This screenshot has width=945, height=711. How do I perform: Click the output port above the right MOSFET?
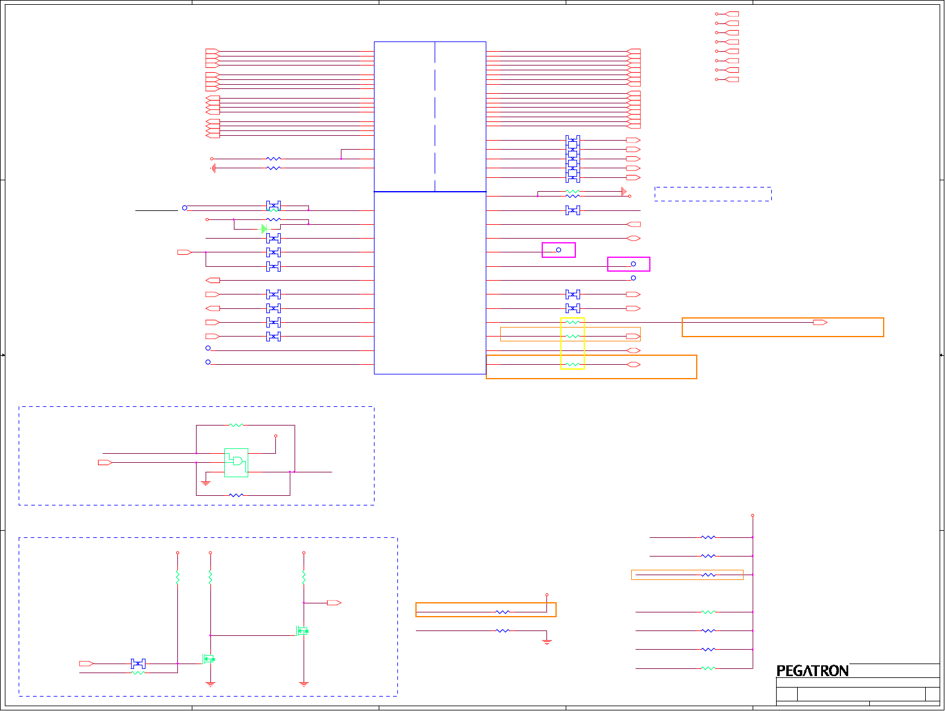(334, 603)
